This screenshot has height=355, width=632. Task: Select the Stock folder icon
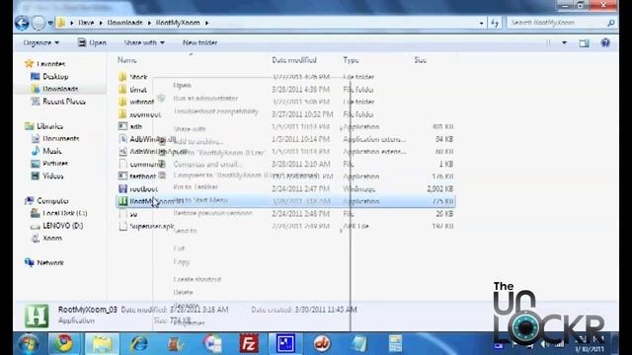click(x=122, y=77)
